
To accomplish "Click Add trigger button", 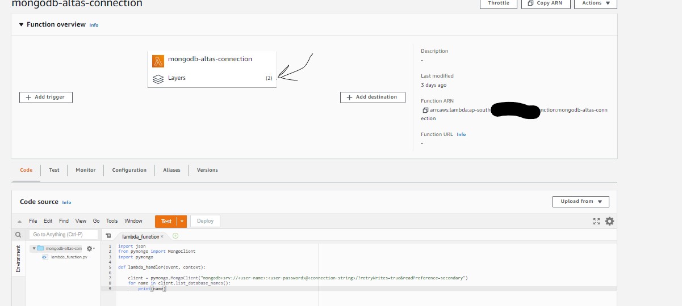I will (46, 97).
